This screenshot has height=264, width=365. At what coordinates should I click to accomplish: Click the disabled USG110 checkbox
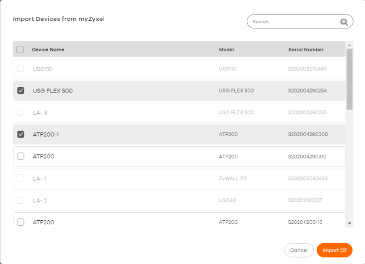pyautogui.click(x=20, y=68)
